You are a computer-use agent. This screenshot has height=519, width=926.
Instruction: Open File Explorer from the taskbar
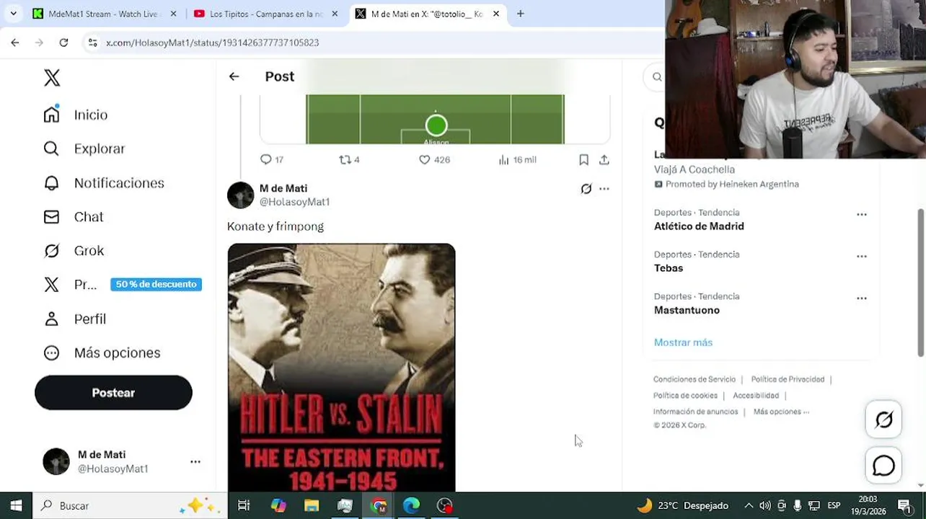pyautogui.click(x=312, y=505)
